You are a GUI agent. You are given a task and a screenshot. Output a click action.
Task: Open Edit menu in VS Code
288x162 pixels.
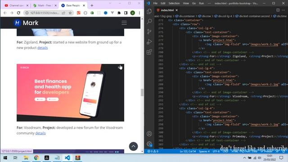pos(163,3)
